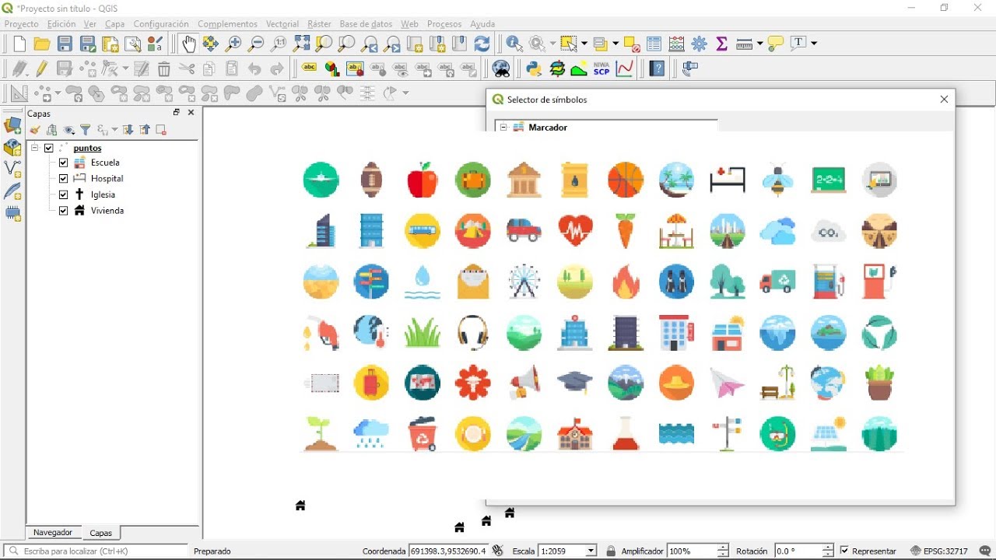This screenshot has height=560, width=996.
Task: Collapse the puntos layer tree
Action: coord(34,147)
